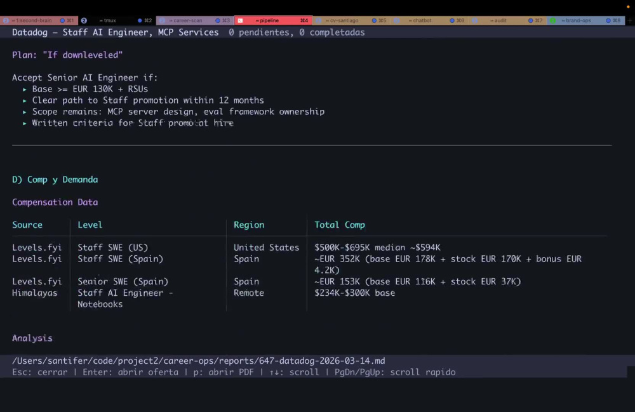
Task: Click the circular icon on audit tab
Action: click(474, 20)
